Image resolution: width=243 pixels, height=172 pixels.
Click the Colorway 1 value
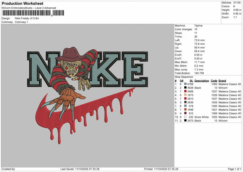21,22
